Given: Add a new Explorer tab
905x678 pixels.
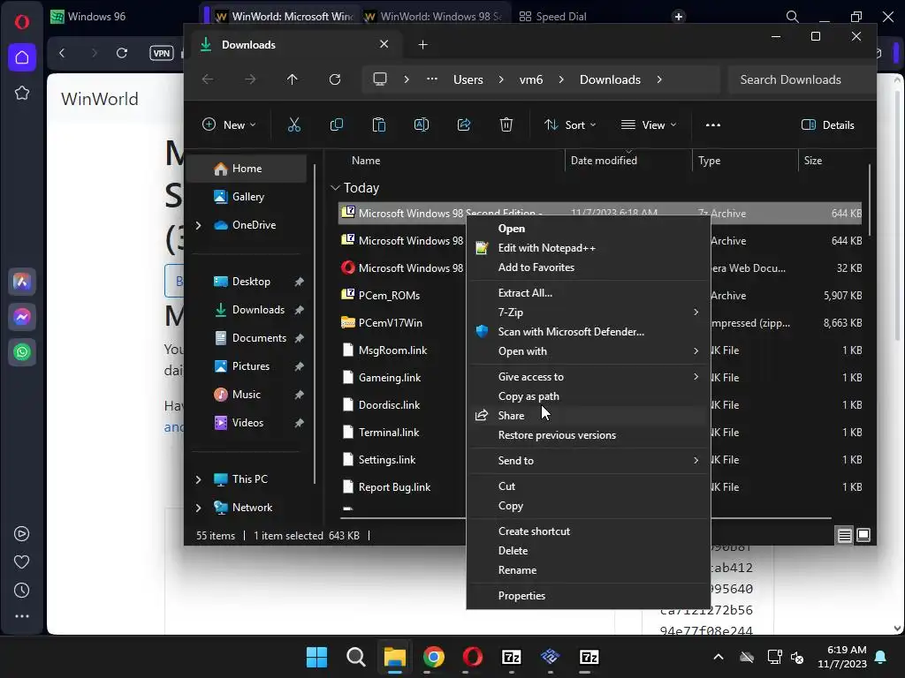Looking at the screenshot, I should coord(422,45).
